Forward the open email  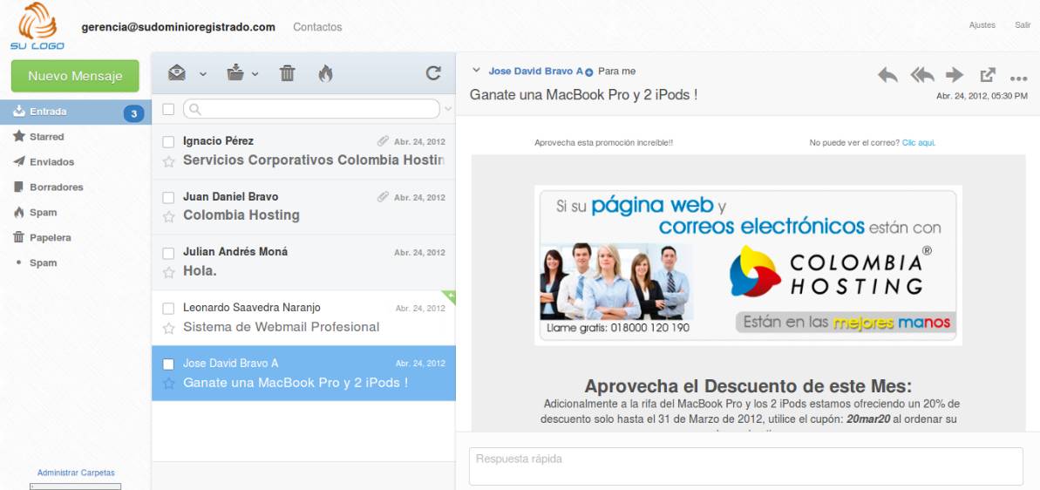pyautogui.click(x=955, y=75)
